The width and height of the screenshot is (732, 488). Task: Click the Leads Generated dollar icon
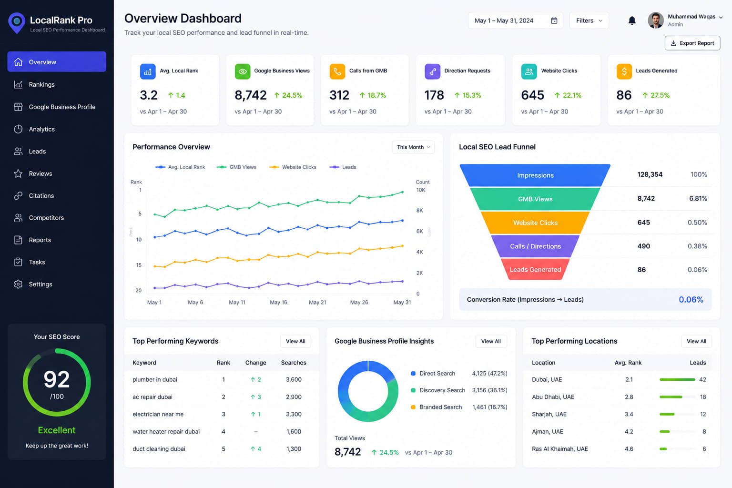[624, 71]
